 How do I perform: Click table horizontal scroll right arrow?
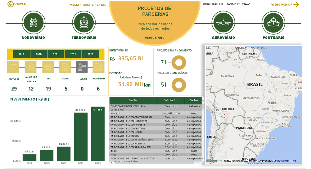199,163
